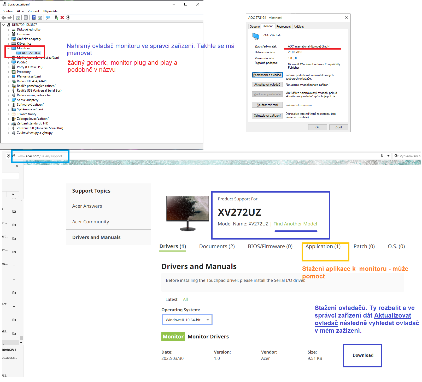
Task: Click the show/hide action pane toolbar icon
Action: (x=40, y=17)
